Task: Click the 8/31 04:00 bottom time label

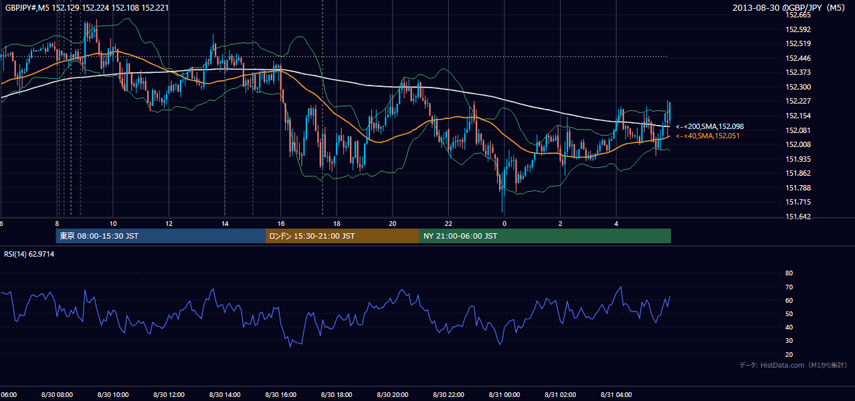Action: pos(616,394)
